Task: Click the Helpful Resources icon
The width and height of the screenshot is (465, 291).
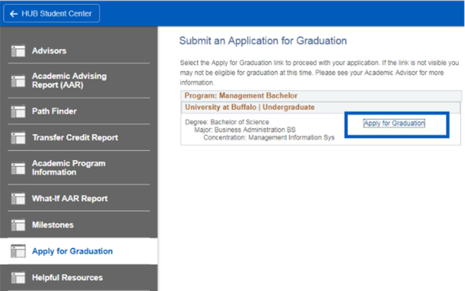Action: coord(18,278)
